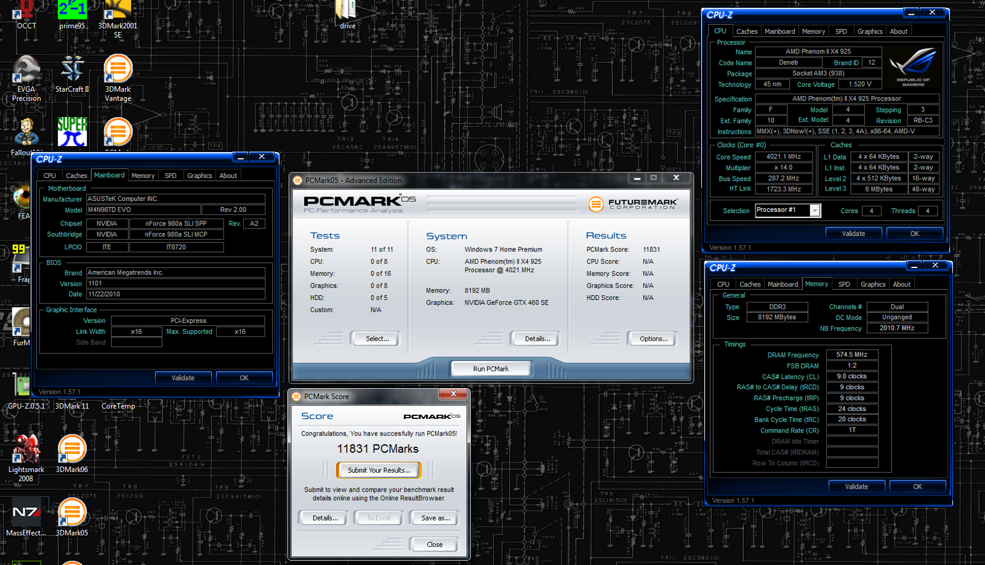The height and width of the screenshot is (565, 985).
Task: Click OK in the left CPU-Z window
Action: pos(244,378)
